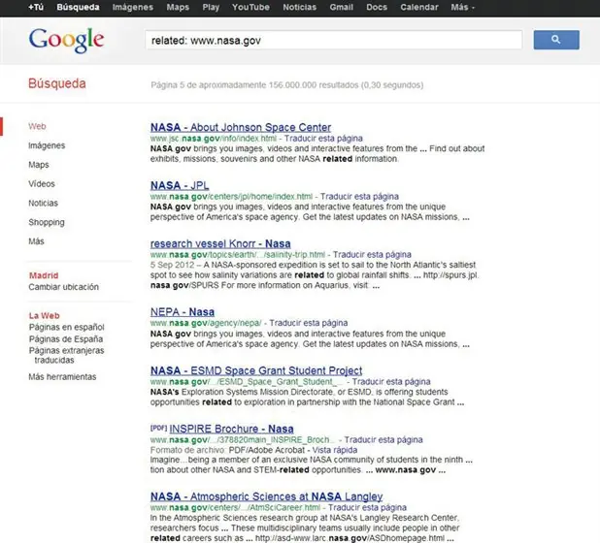
Task: Open the PDF-tagged INSPIRE Brochure result
Action: pyautogui.click(x=231, y=429)
